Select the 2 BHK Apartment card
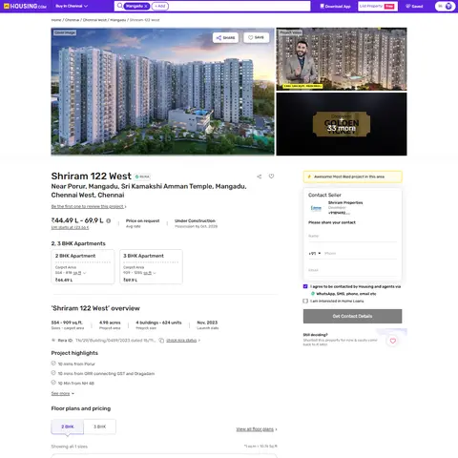Viewport: 458px width, 458px height. (x=83, y=266)
